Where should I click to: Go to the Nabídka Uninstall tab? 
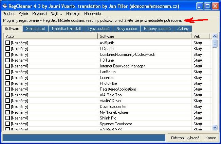(x=67, y=29)
